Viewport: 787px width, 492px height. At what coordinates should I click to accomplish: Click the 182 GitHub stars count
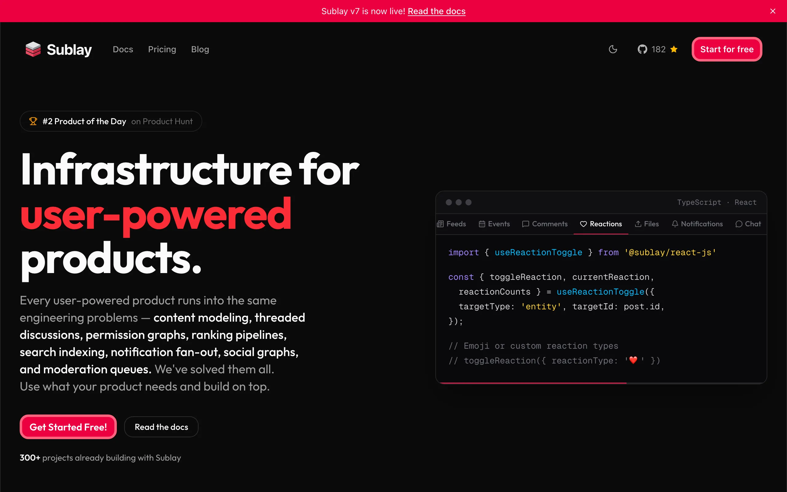click(658, 49)
